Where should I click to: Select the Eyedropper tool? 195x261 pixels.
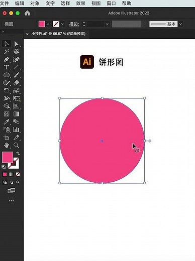[7, 121]
